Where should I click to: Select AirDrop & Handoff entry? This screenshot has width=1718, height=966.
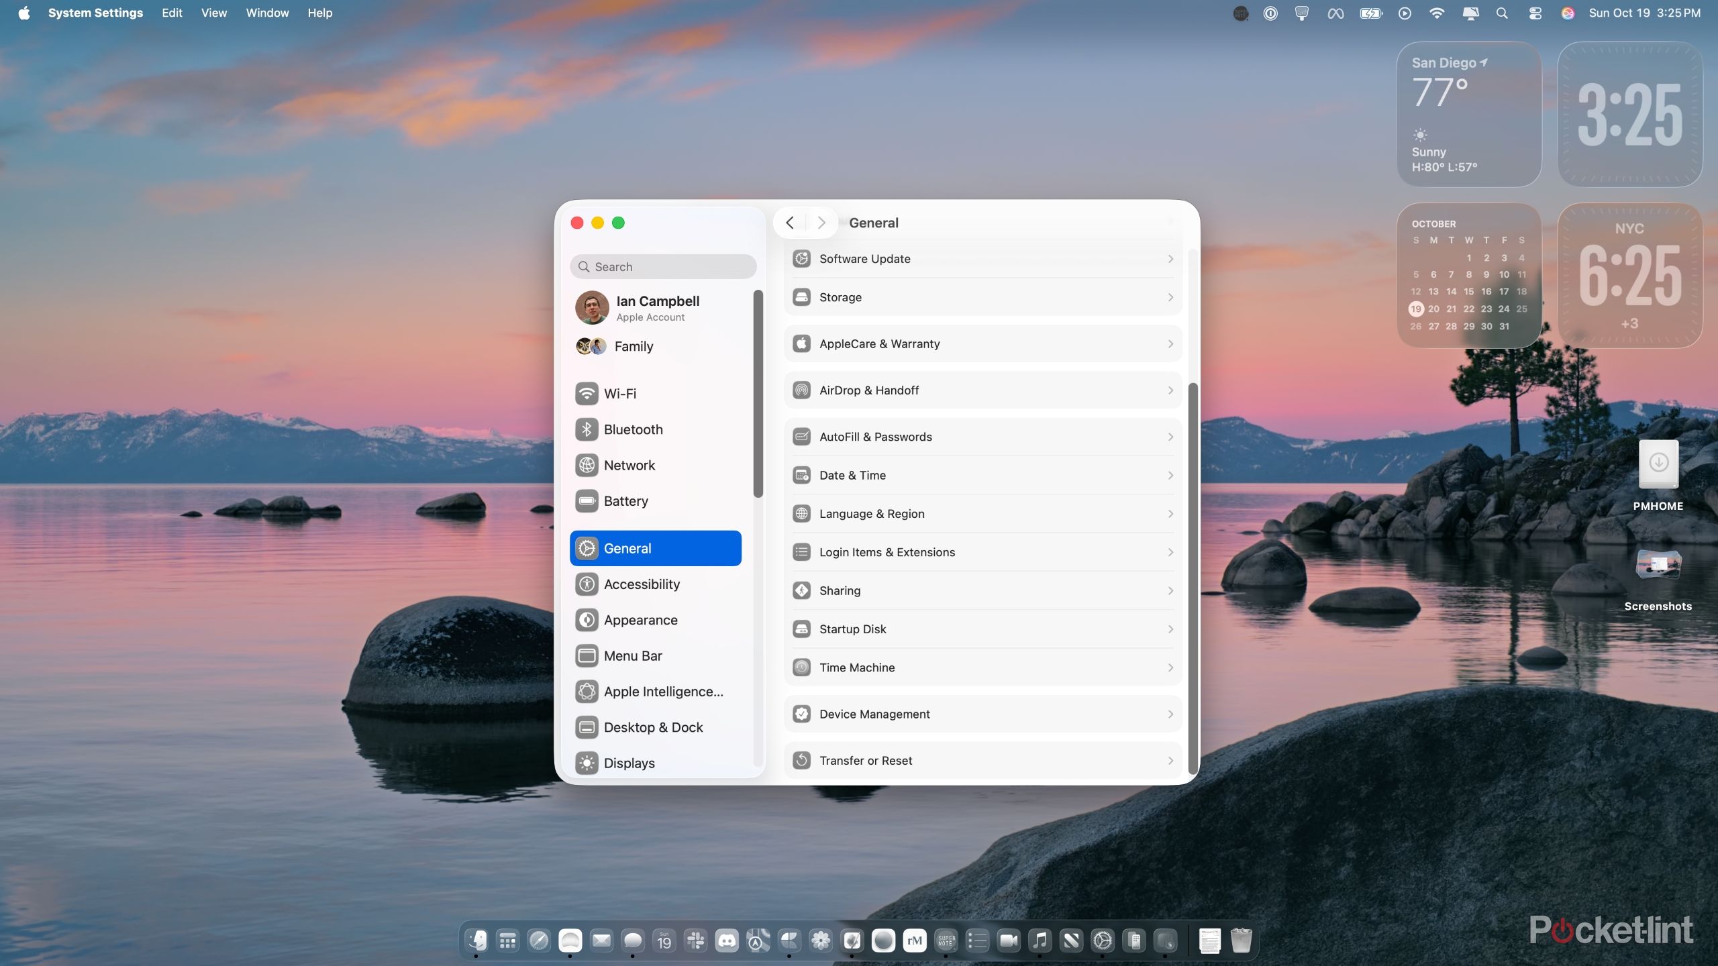point(982,390)
